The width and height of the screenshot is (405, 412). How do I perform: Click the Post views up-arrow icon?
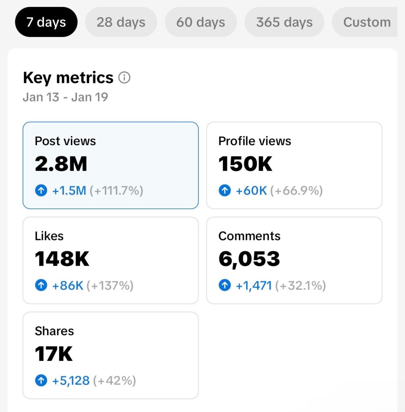(41, 190)
